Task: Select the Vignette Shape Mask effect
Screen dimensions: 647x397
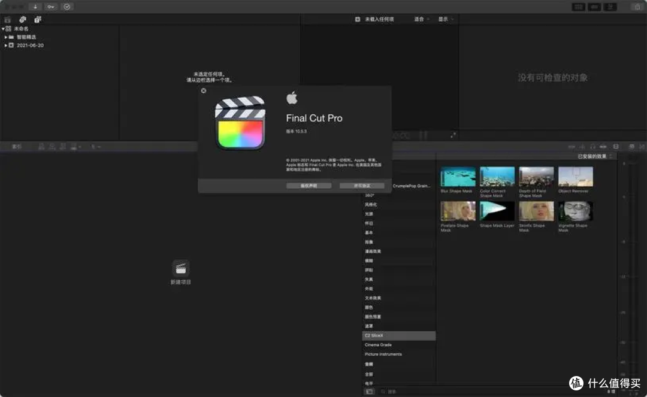Action: click(575, 211)
